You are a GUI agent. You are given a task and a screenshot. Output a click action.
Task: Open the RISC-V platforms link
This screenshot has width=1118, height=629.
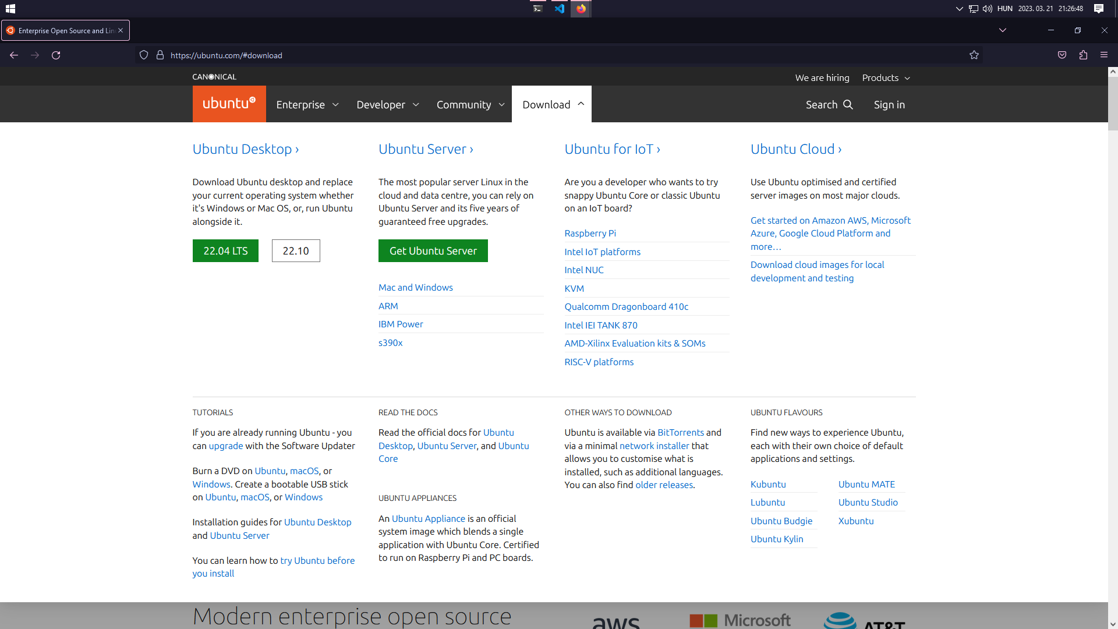599,362
